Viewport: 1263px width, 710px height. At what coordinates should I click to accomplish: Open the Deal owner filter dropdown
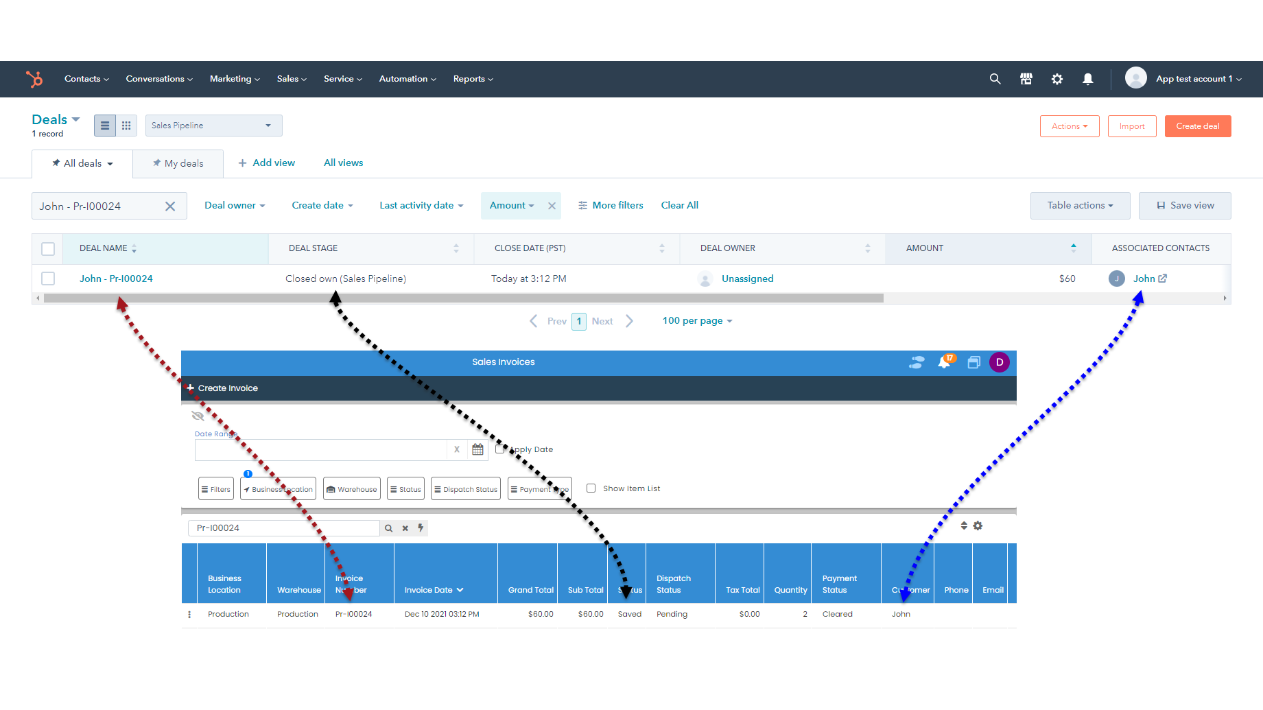234,205
